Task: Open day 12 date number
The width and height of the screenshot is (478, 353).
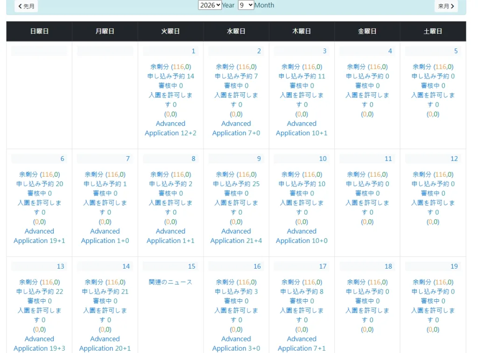Action: 454,159
